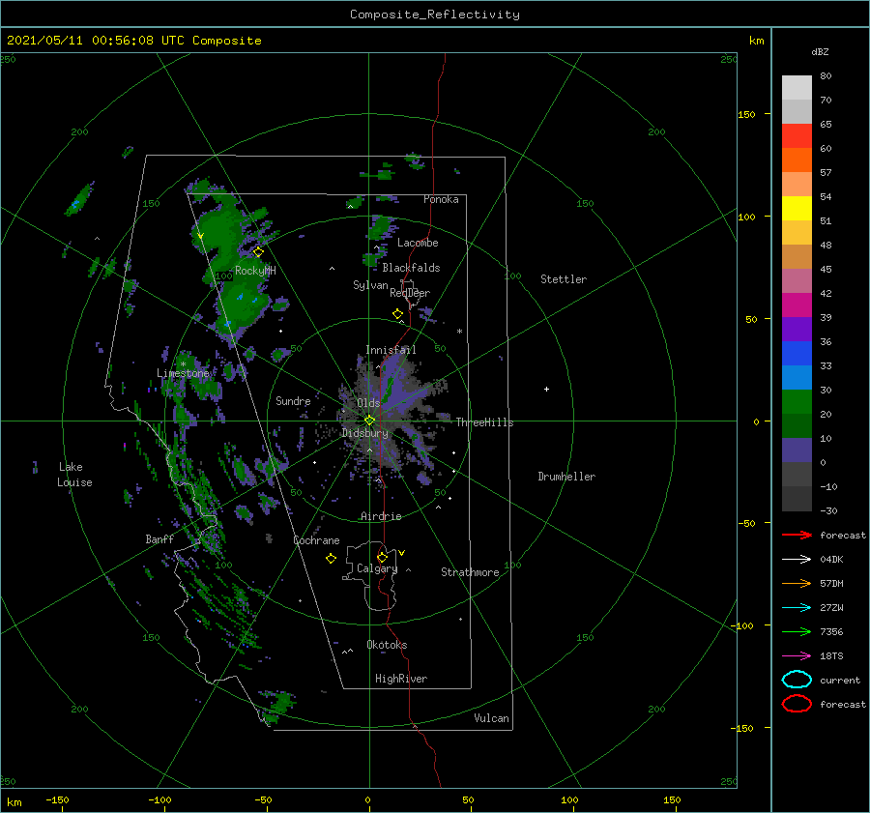The width and height of the screenshot is (870, 813).
Task: Click the Lacombe town label
Action: (x=418, y=243)
